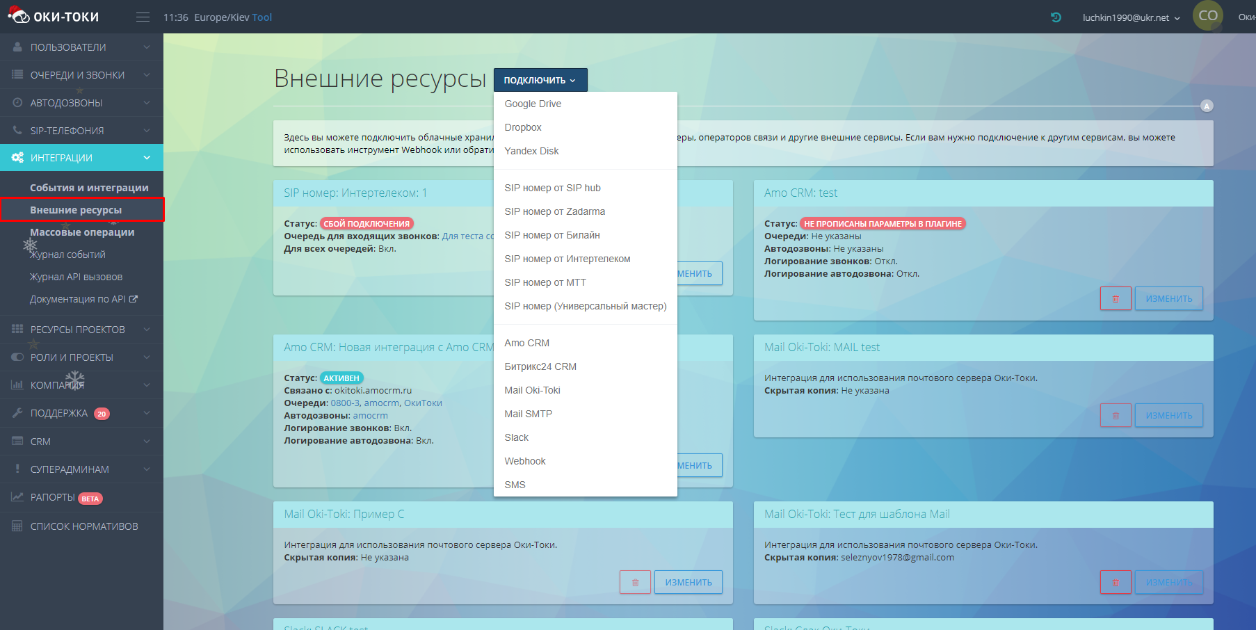The image size is (1256, 630).
Task: Expand the АВТОДОЗВОНЫ section chevron
Action: (x=147, y=103)
